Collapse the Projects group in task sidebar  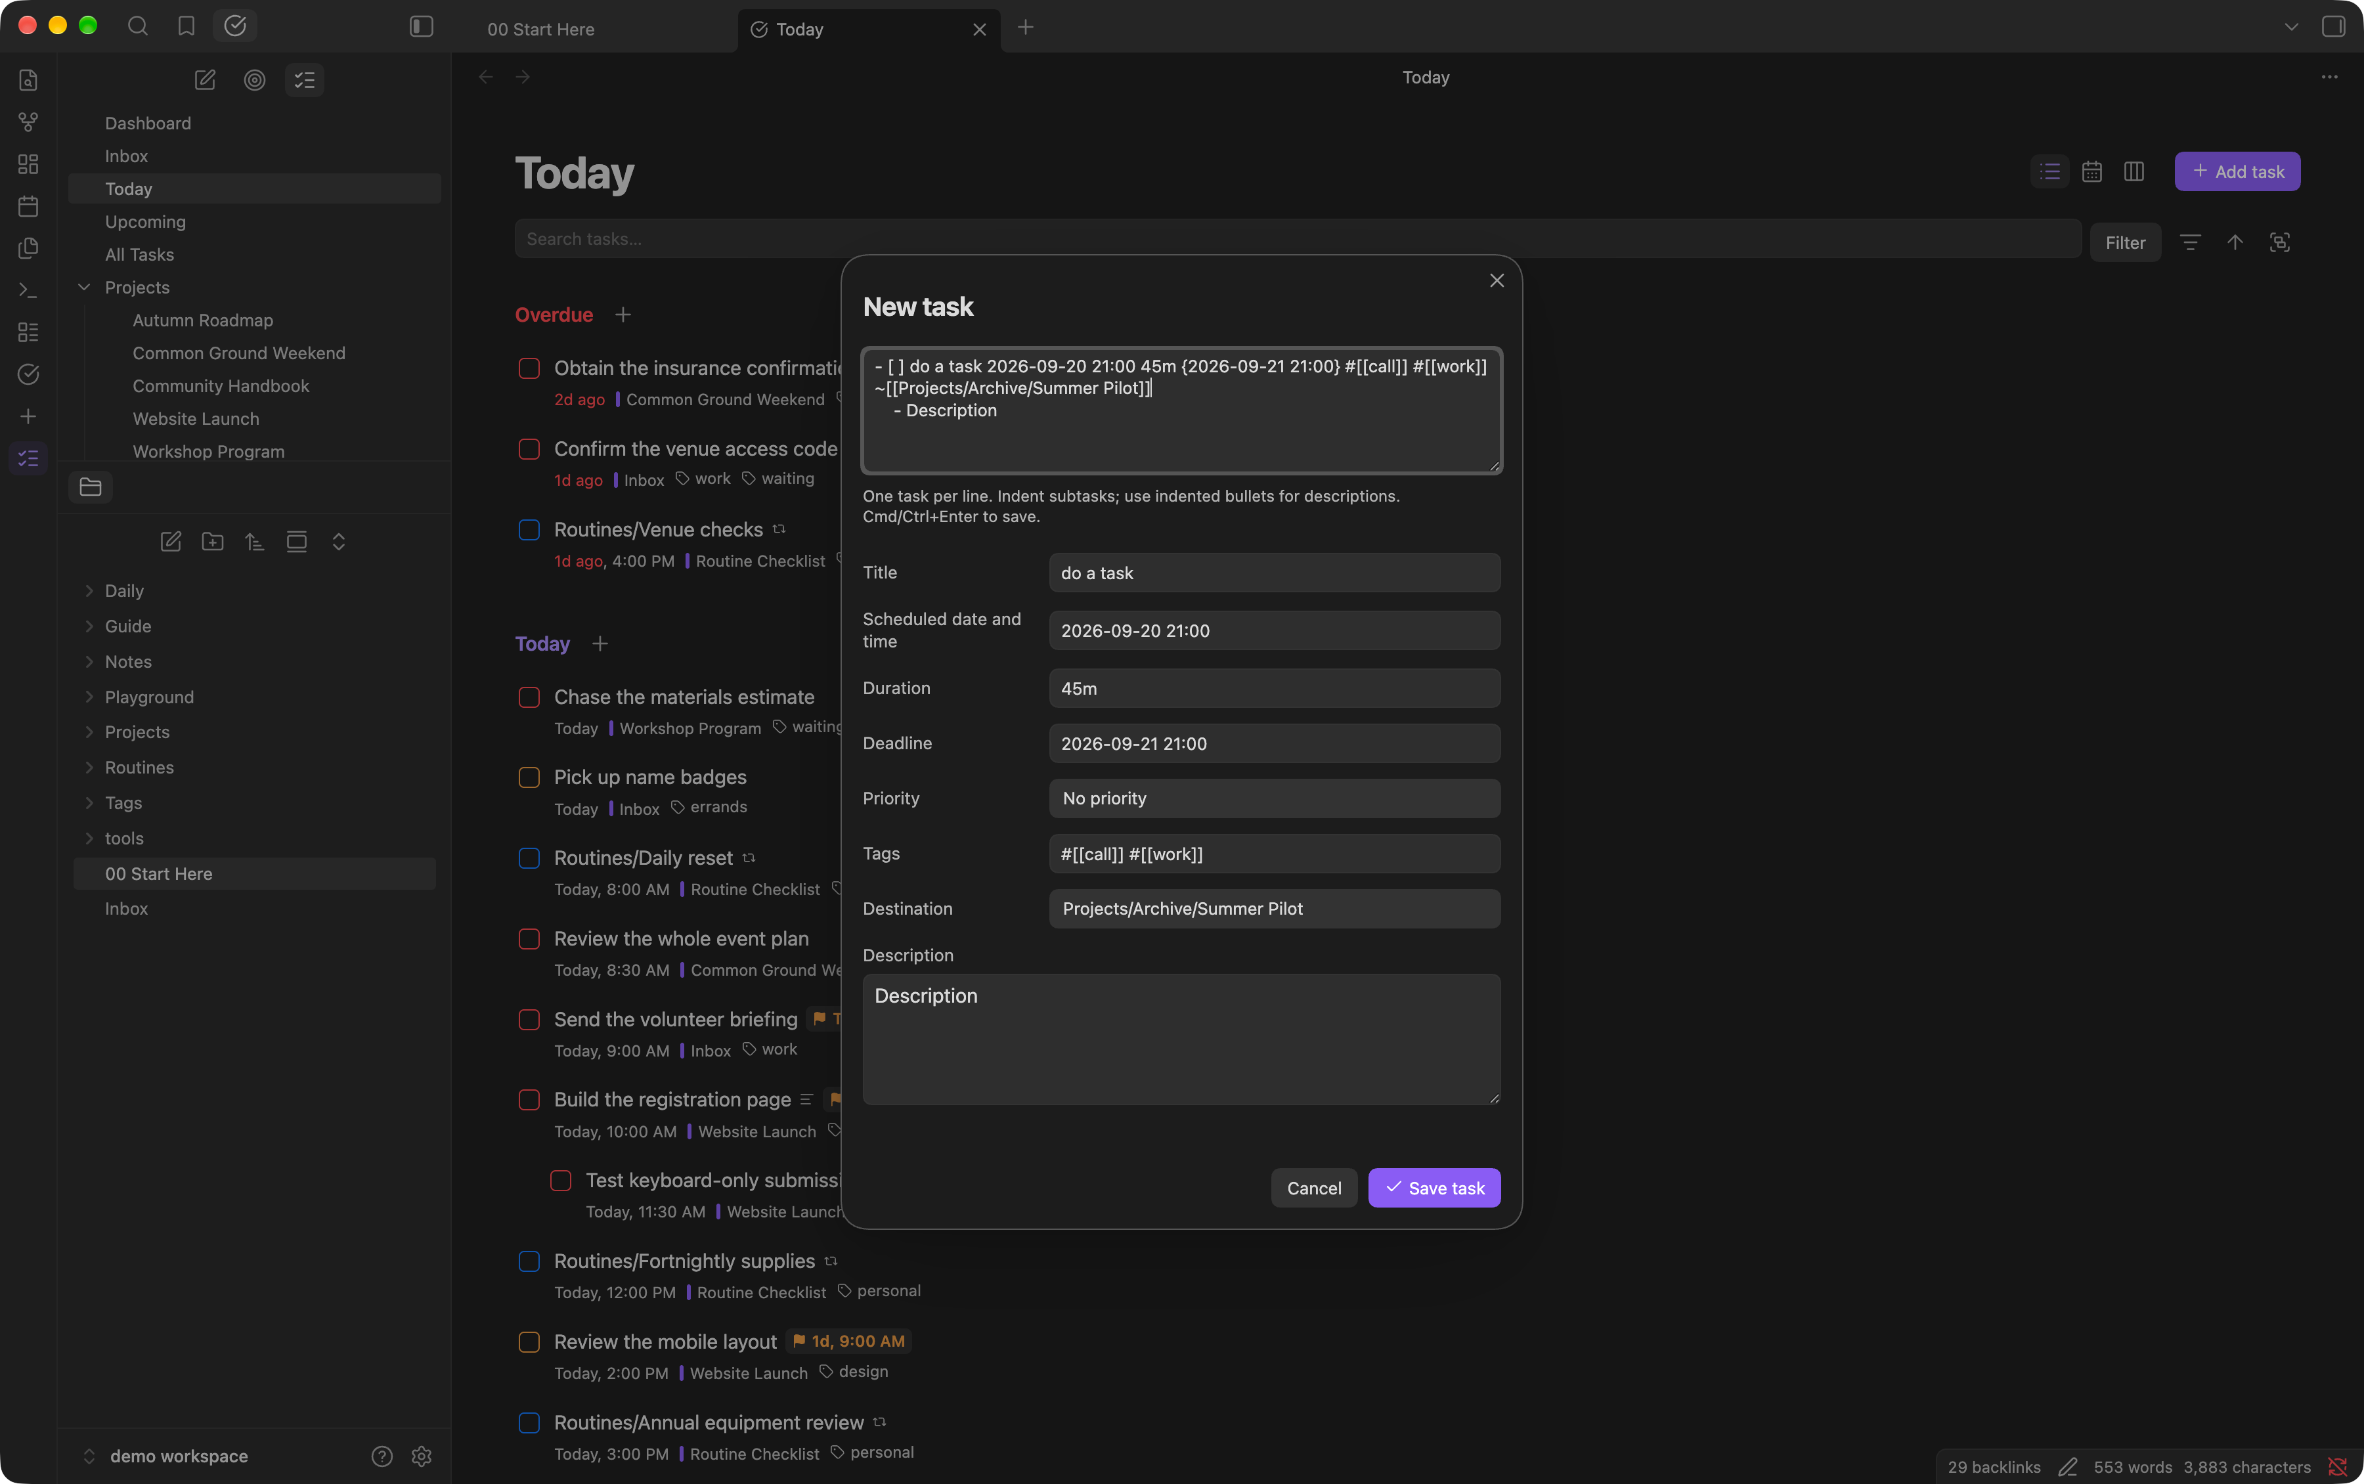[x=85, y=288]
